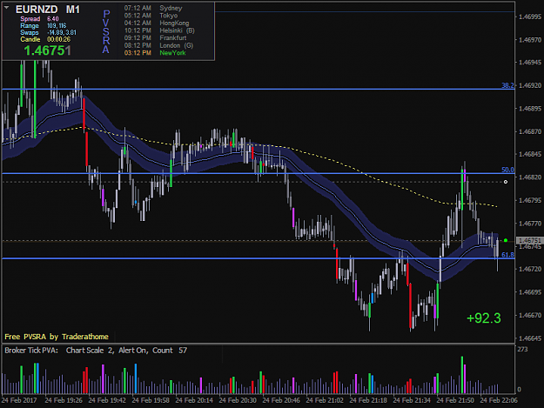
Task: Click the 24 Feb 20:14 time axis label
Action: pyautogui.click(x=194, y=400)
